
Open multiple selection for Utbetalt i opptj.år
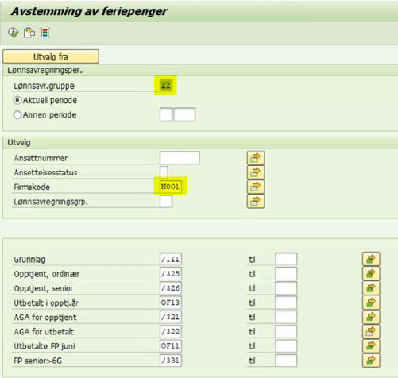click(x=371, y=303)
